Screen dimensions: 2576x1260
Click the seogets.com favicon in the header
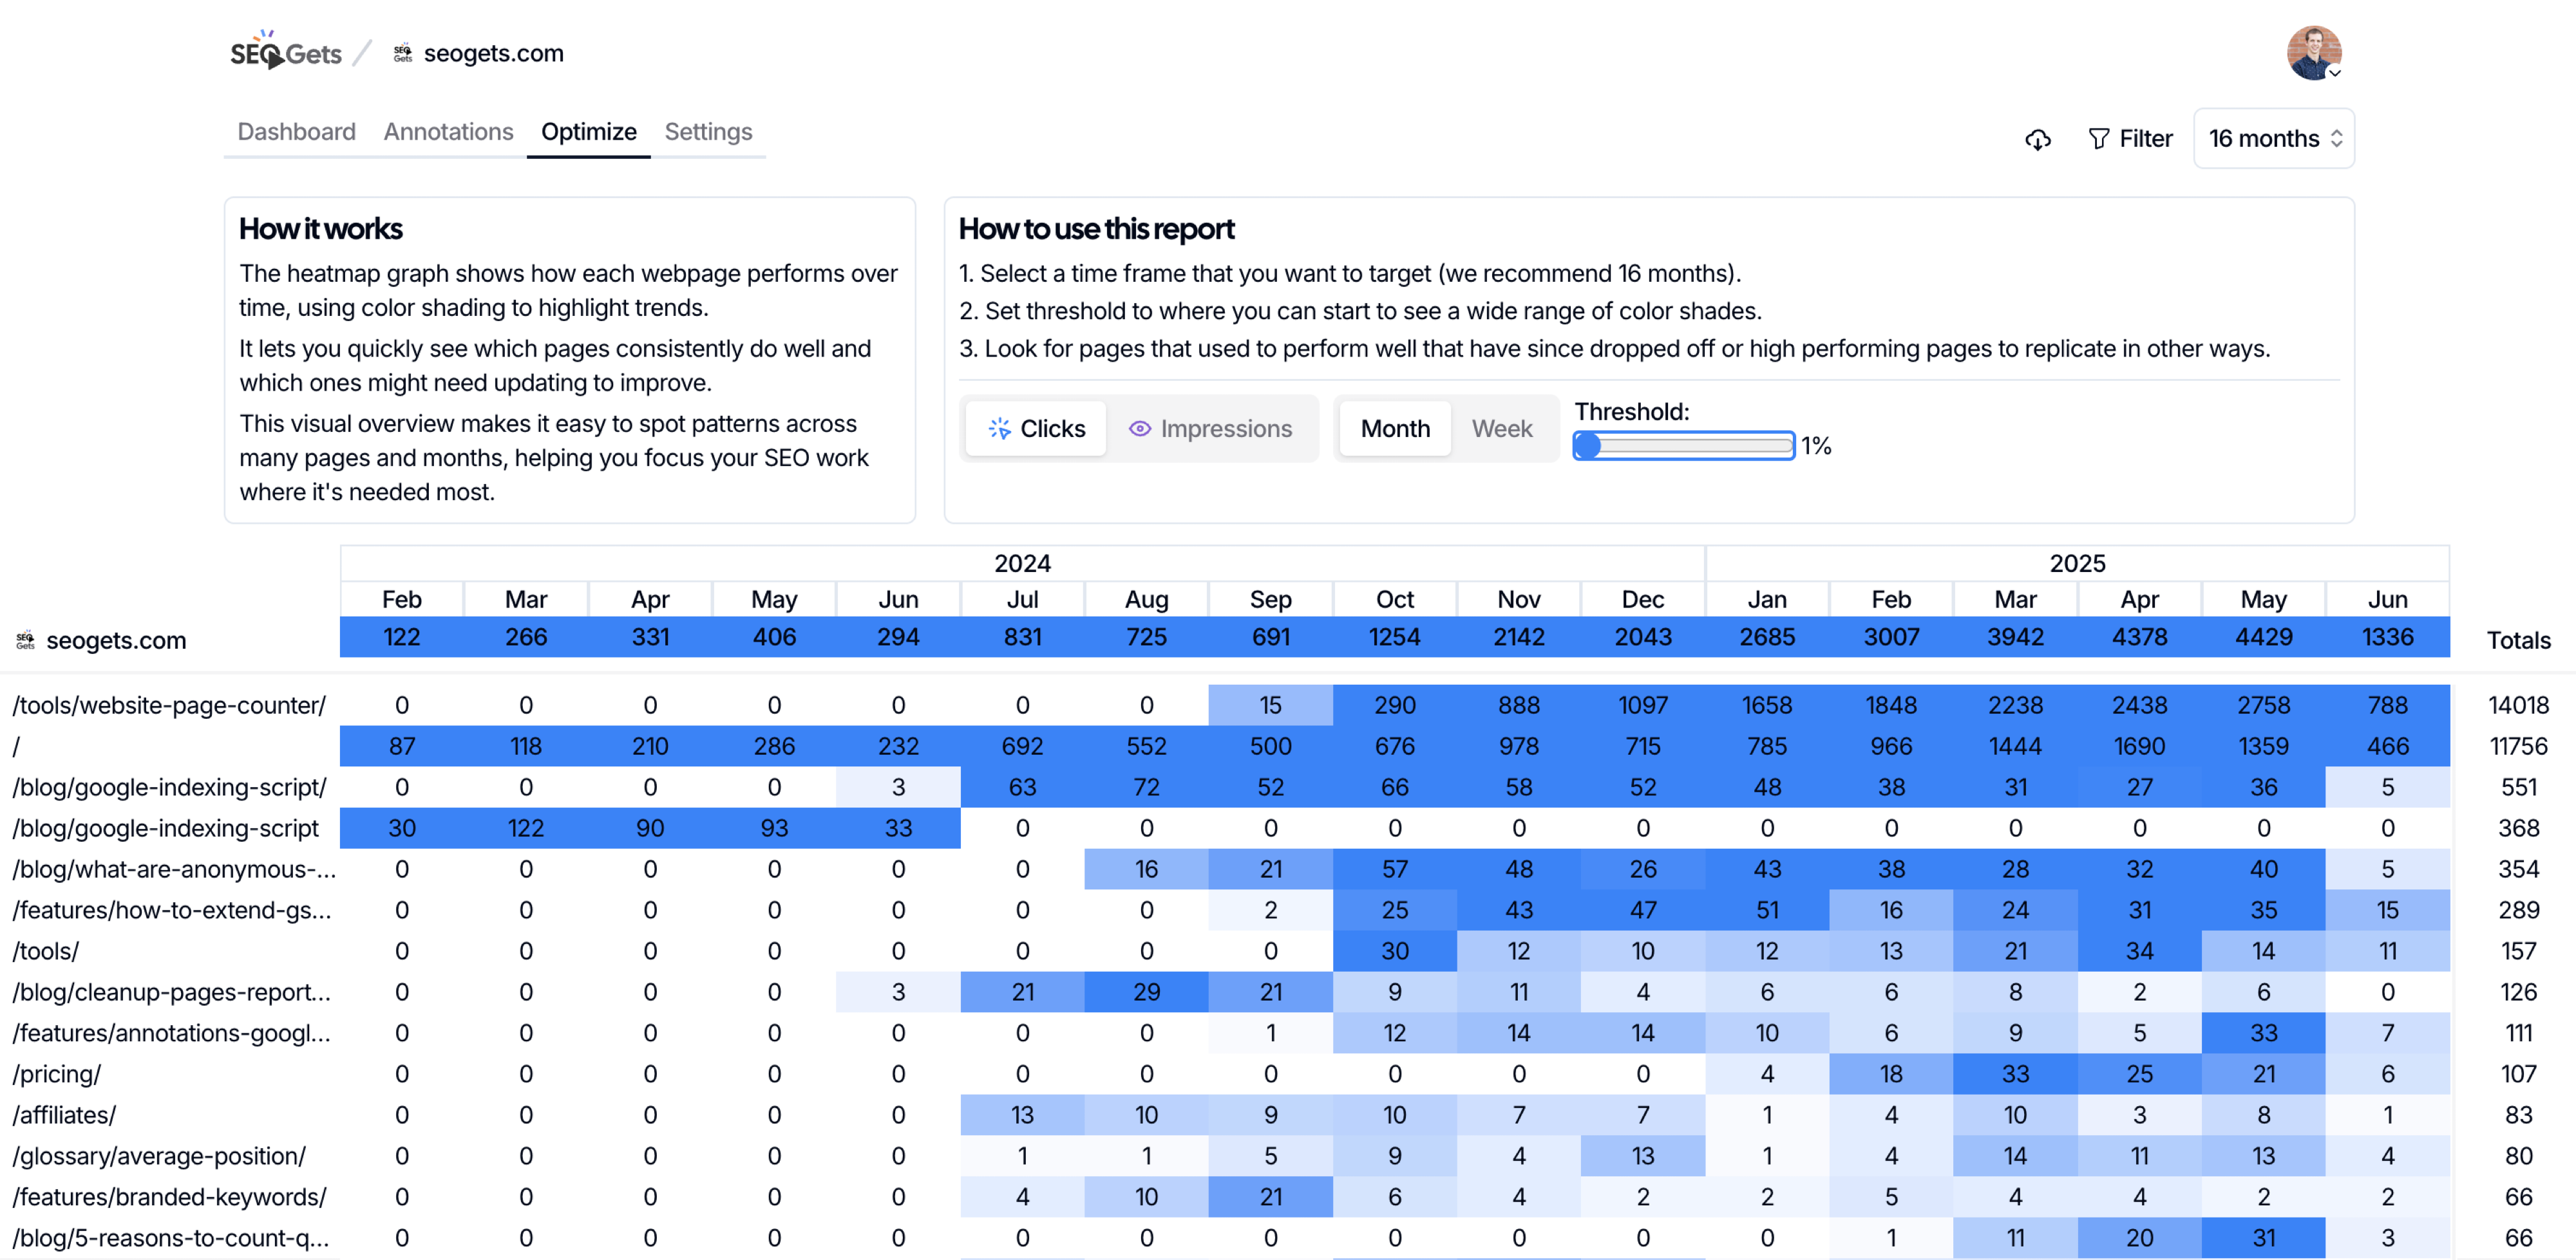tap(402, 53)
